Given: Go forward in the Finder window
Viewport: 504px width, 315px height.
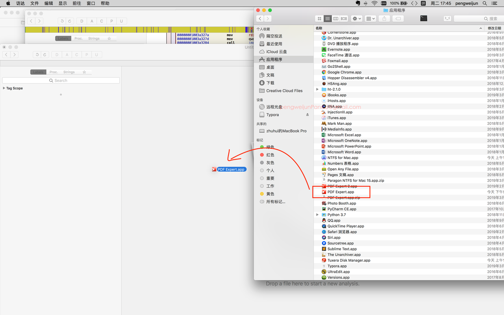Looking at the screenshot, I should (267, 19).
